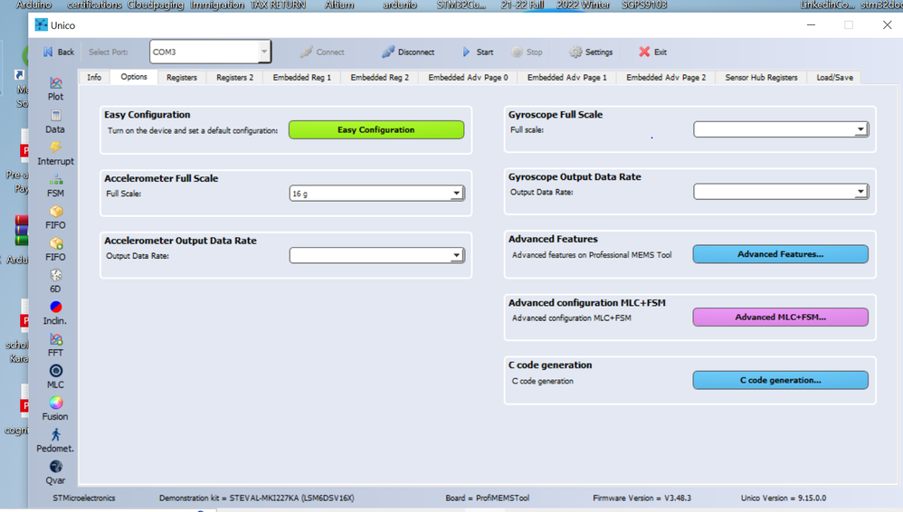Image resolution: width=903 pixels, height=512 pixels.
Task: Switch to Embedded Adv Page 2 tab
Action: (666, 77)
